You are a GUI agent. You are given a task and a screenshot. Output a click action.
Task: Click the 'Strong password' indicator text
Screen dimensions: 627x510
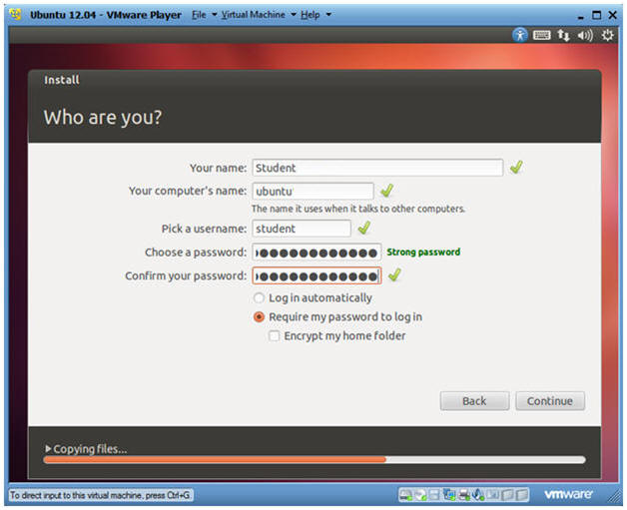click(x=423, y=252)
